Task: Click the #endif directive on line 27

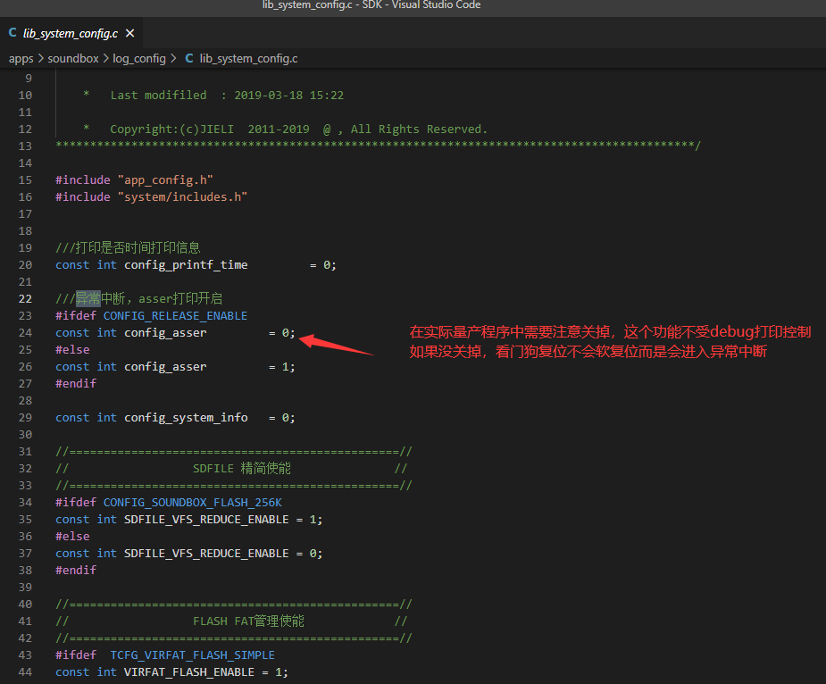Action: tap(76, 384)
